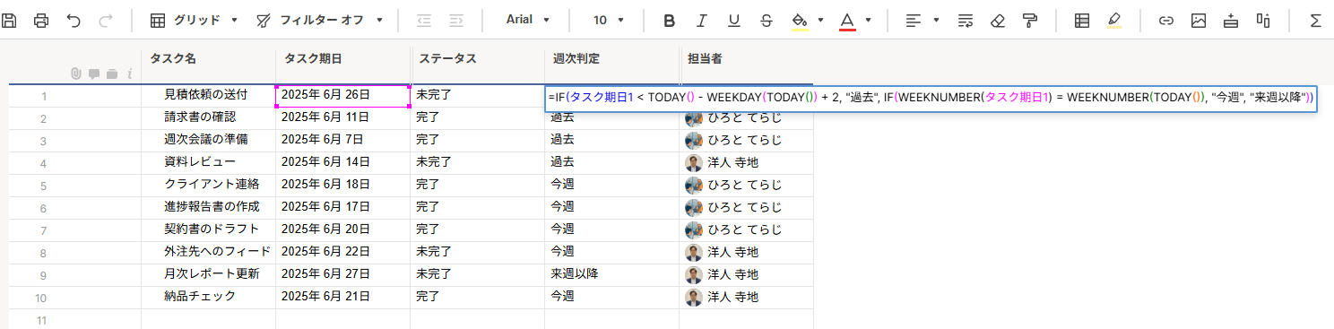The height and width of the screenshot is (329, 1334).
Task: Select the format painter tool
Action: [x=1029, y=20]
